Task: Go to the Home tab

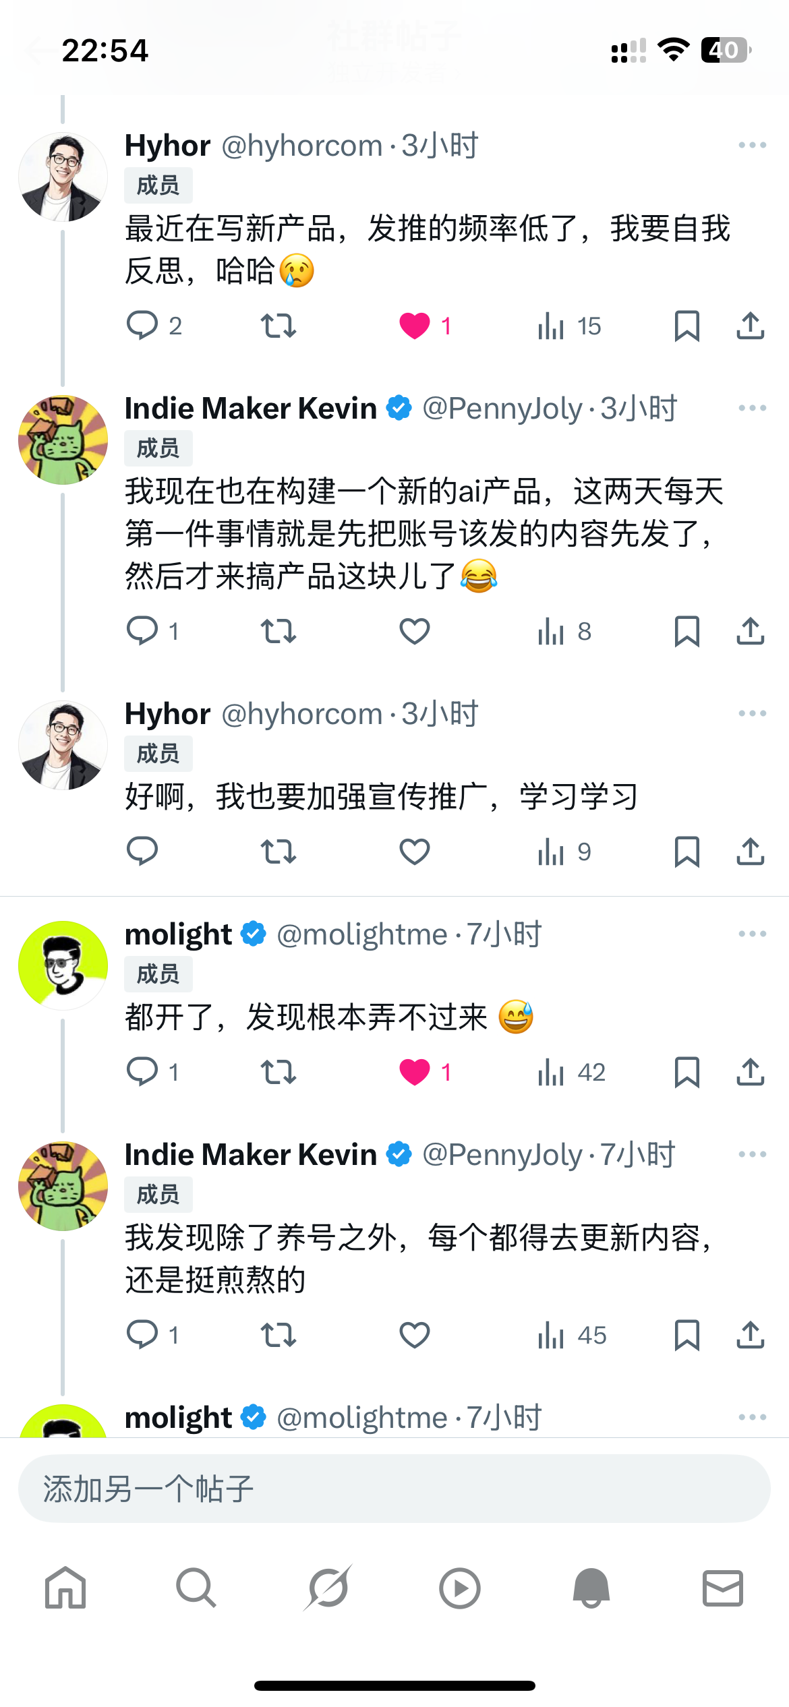Action: coord(65,1588)
